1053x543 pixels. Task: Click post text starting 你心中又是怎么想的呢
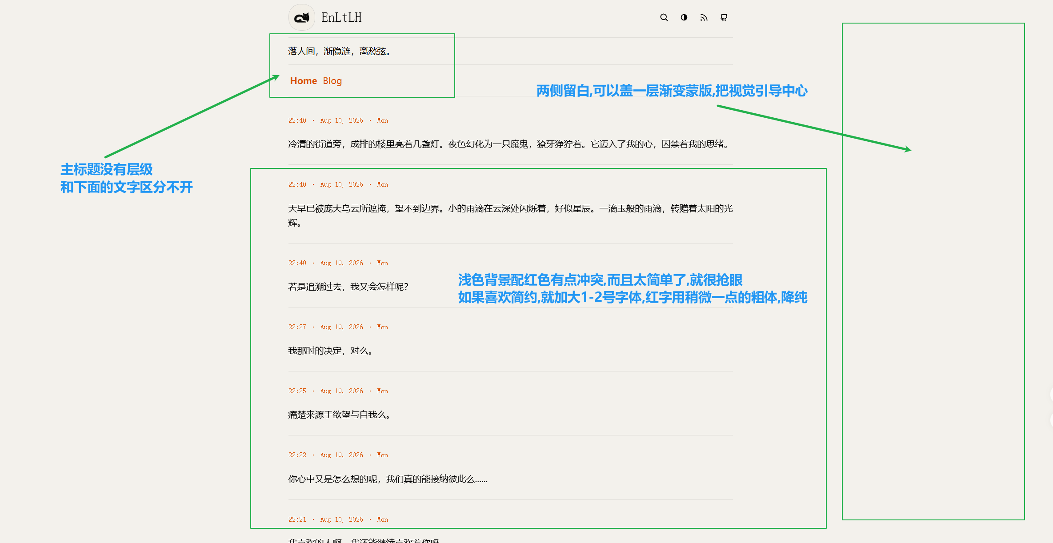388,479
